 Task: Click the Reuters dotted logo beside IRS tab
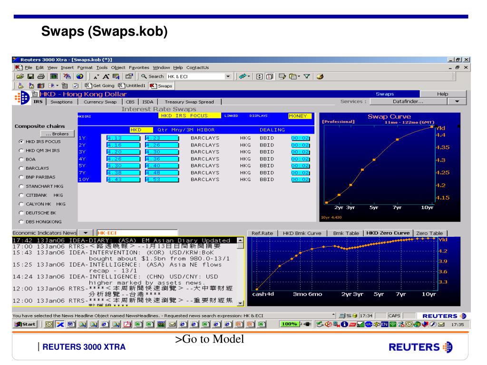(x=22, y=98)
